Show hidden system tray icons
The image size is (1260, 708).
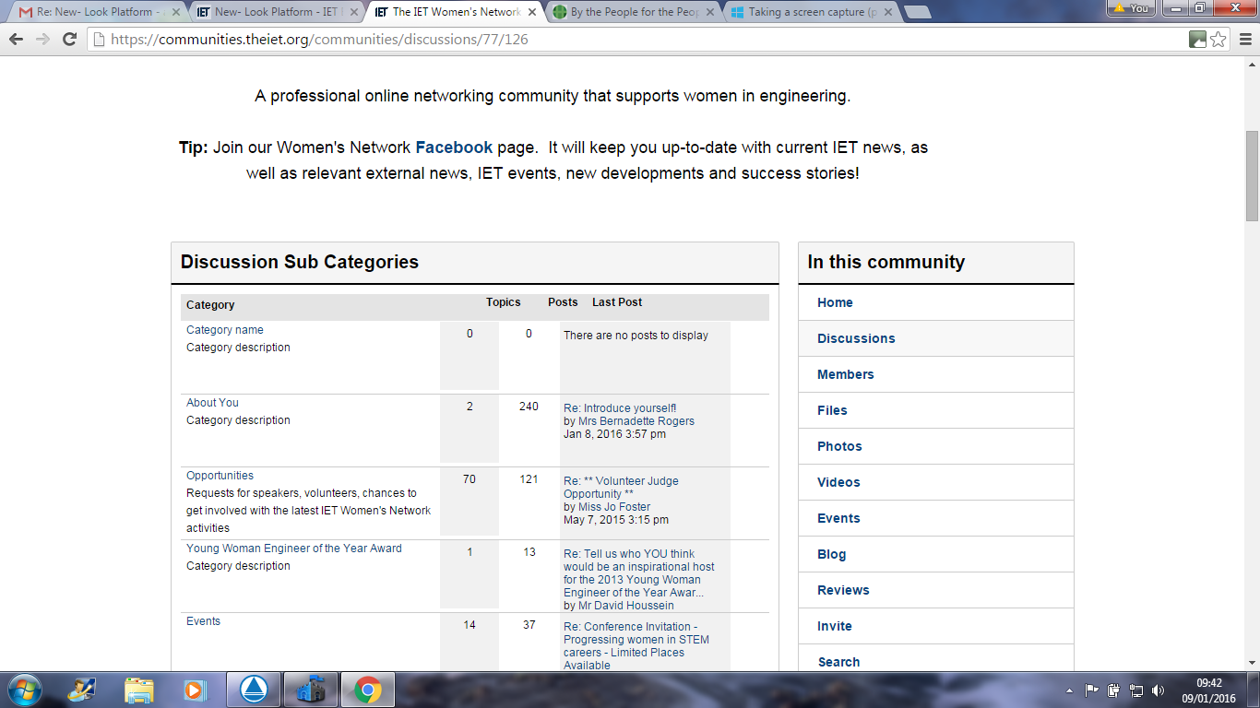pyautogui.click(x=1069, y=690)
